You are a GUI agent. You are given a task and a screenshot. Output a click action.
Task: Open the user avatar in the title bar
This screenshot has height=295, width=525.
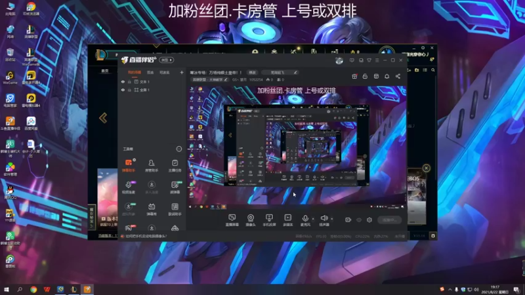pyautogui.click(x=339, y=60)
